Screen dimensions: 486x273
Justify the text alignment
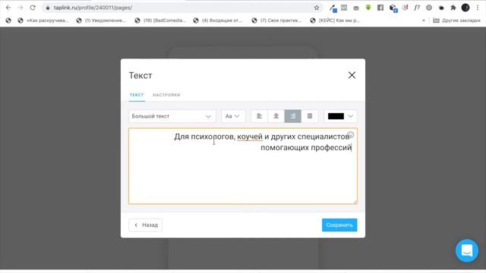pos(310,116)
